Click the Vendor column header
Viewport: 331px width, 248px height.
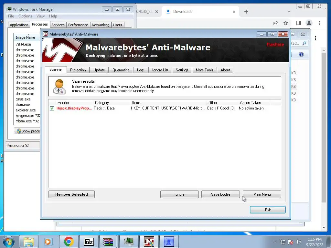point(74,103)
